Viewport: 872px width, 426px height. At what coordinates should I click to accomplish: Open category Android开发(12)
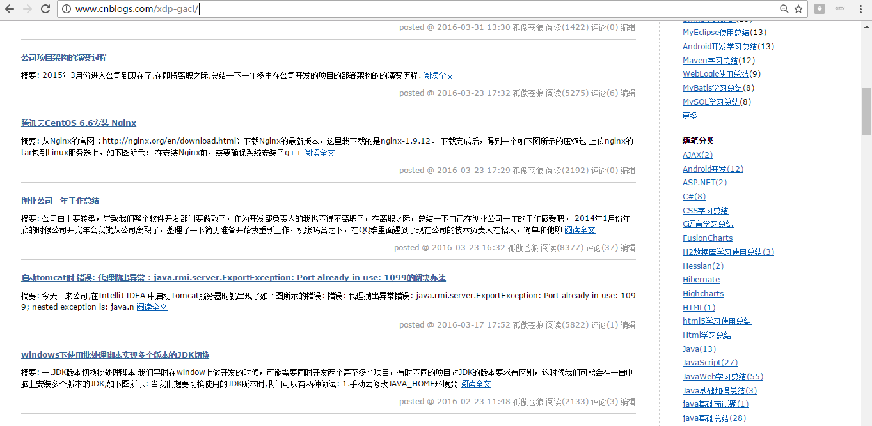(713, 169)
